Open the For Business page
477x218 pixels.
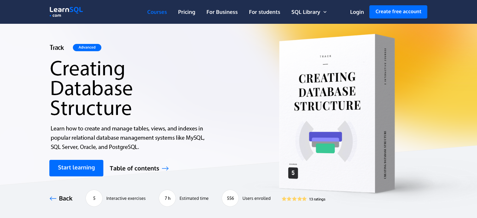point(222,12)
